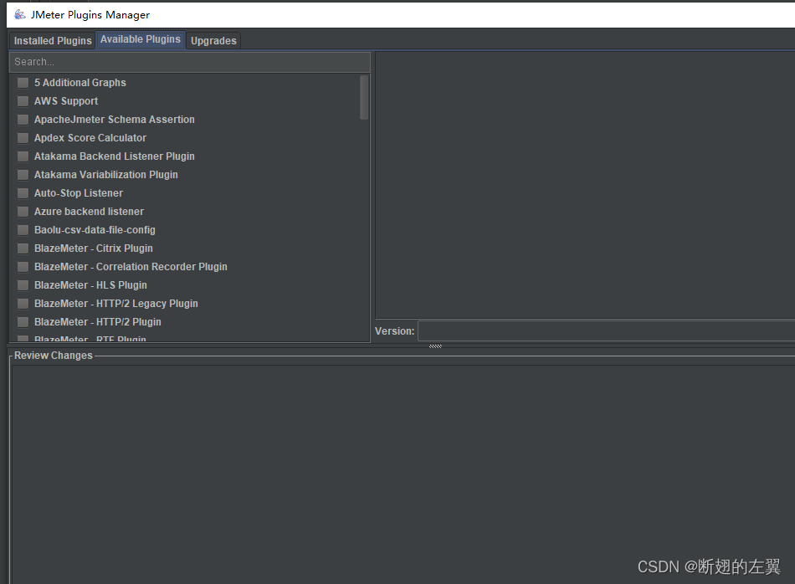795x584 pixels.
Task: Select Baolu-csv-data-file-config plugin name
Action: [x=95, y=230]
